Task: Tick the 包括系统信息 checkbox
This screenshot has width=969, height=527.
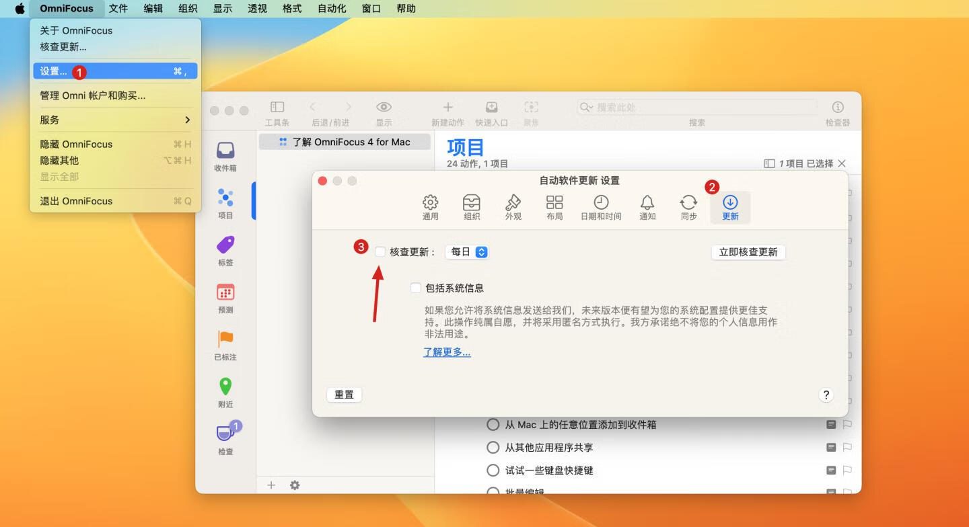Action: [416, 288]
